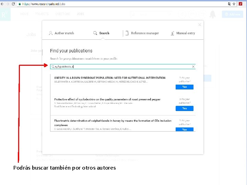Screen dimensions: 247x185
Task: Click the browser forward arrow
Action: tap(8, 4)
